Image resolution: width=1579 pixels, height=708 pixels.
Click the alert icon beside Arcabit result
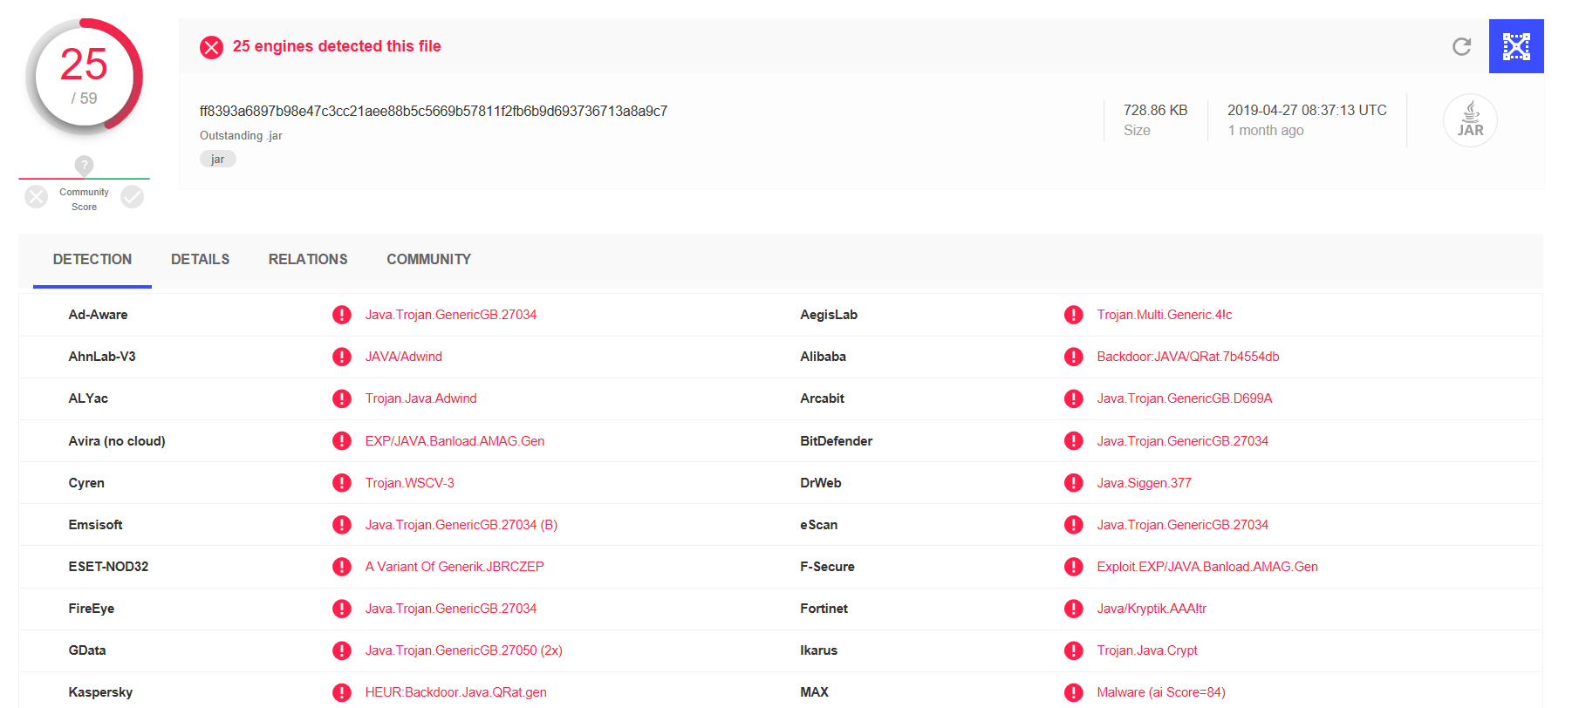pyautogui.click(x=1074, y=398)
